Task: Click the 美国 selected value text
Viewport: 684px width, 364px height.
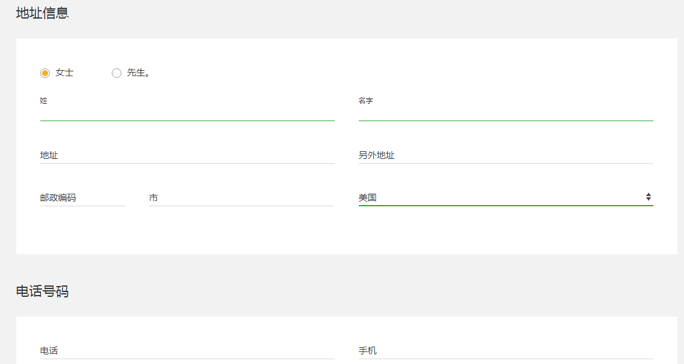Action: [x=367, y=197]
